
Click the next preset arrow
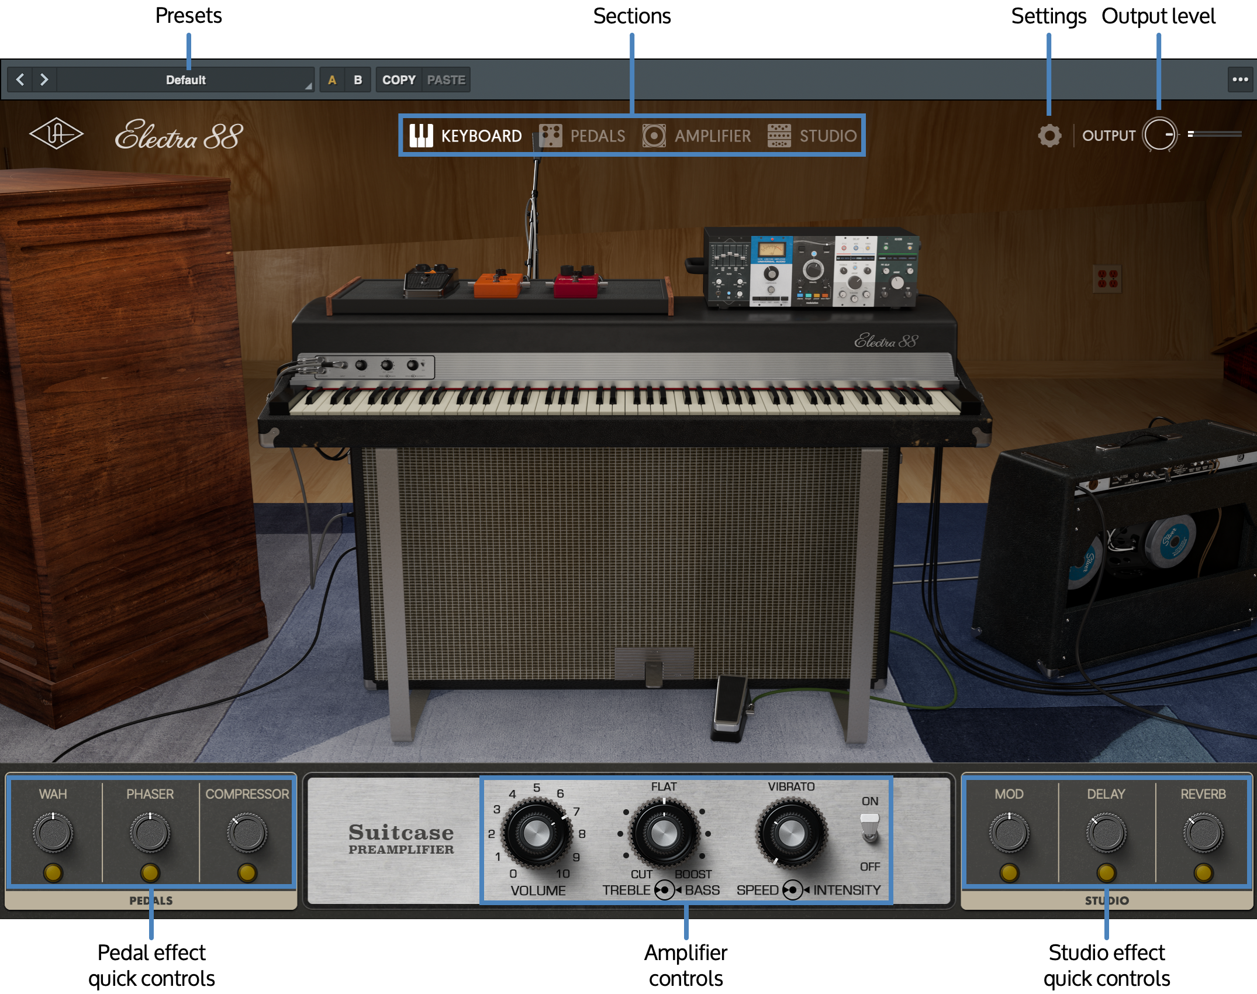pyautogui.click(x=44, y=80)
